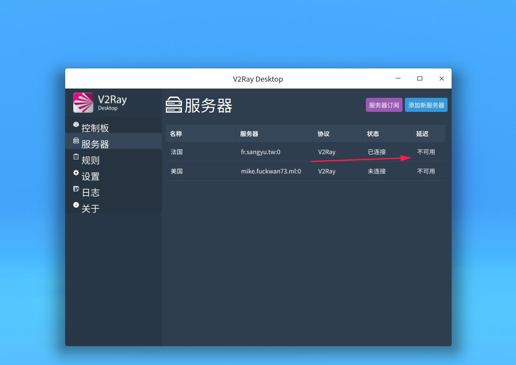Click the info icon beside 关于
The image size is (516, 365).
tap(76, 205)
